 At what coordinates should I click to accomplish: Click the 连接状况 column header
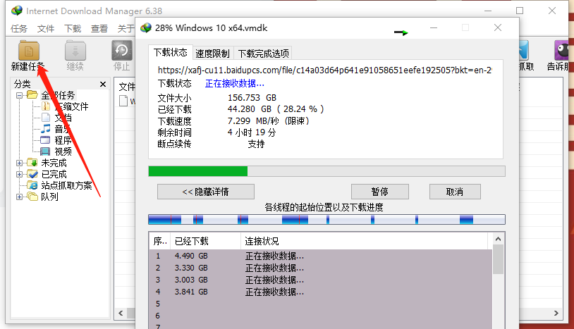[365, 241]
